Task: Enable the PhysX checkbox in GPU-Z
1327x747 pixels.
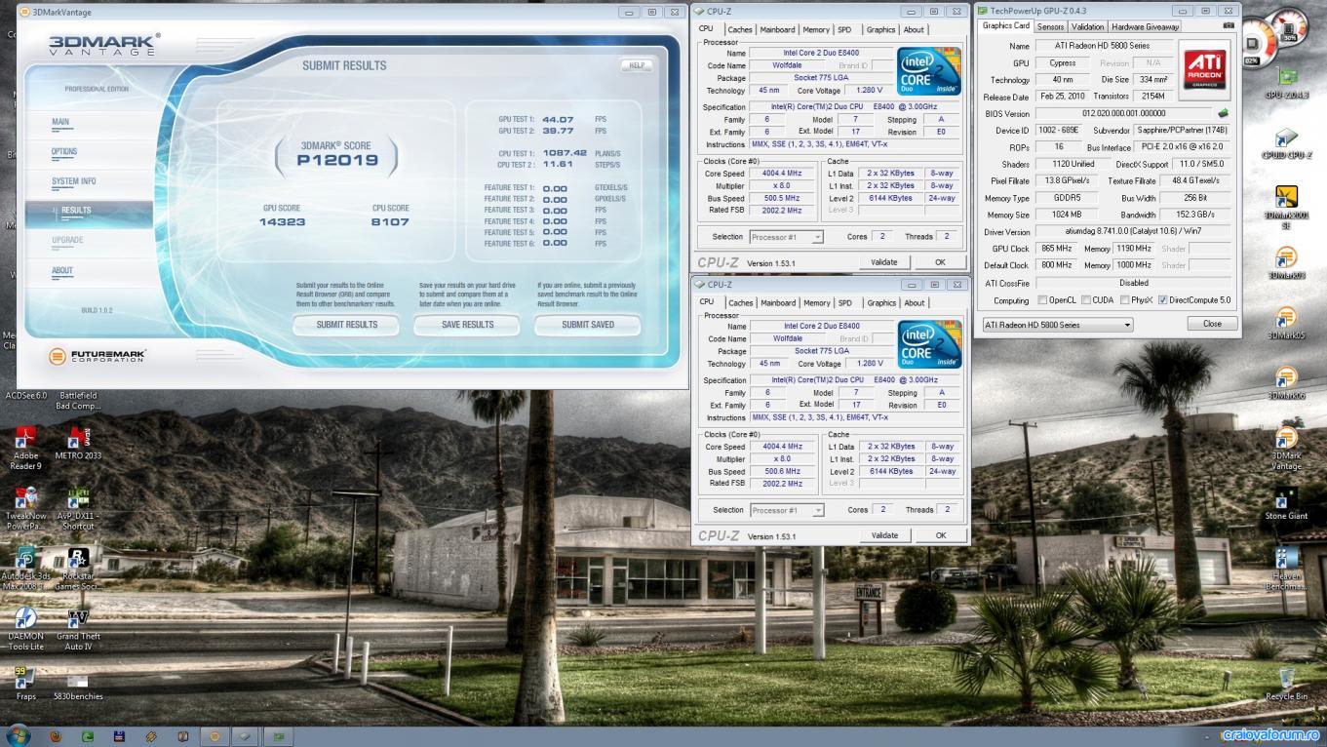Action: pos(1125,300)
